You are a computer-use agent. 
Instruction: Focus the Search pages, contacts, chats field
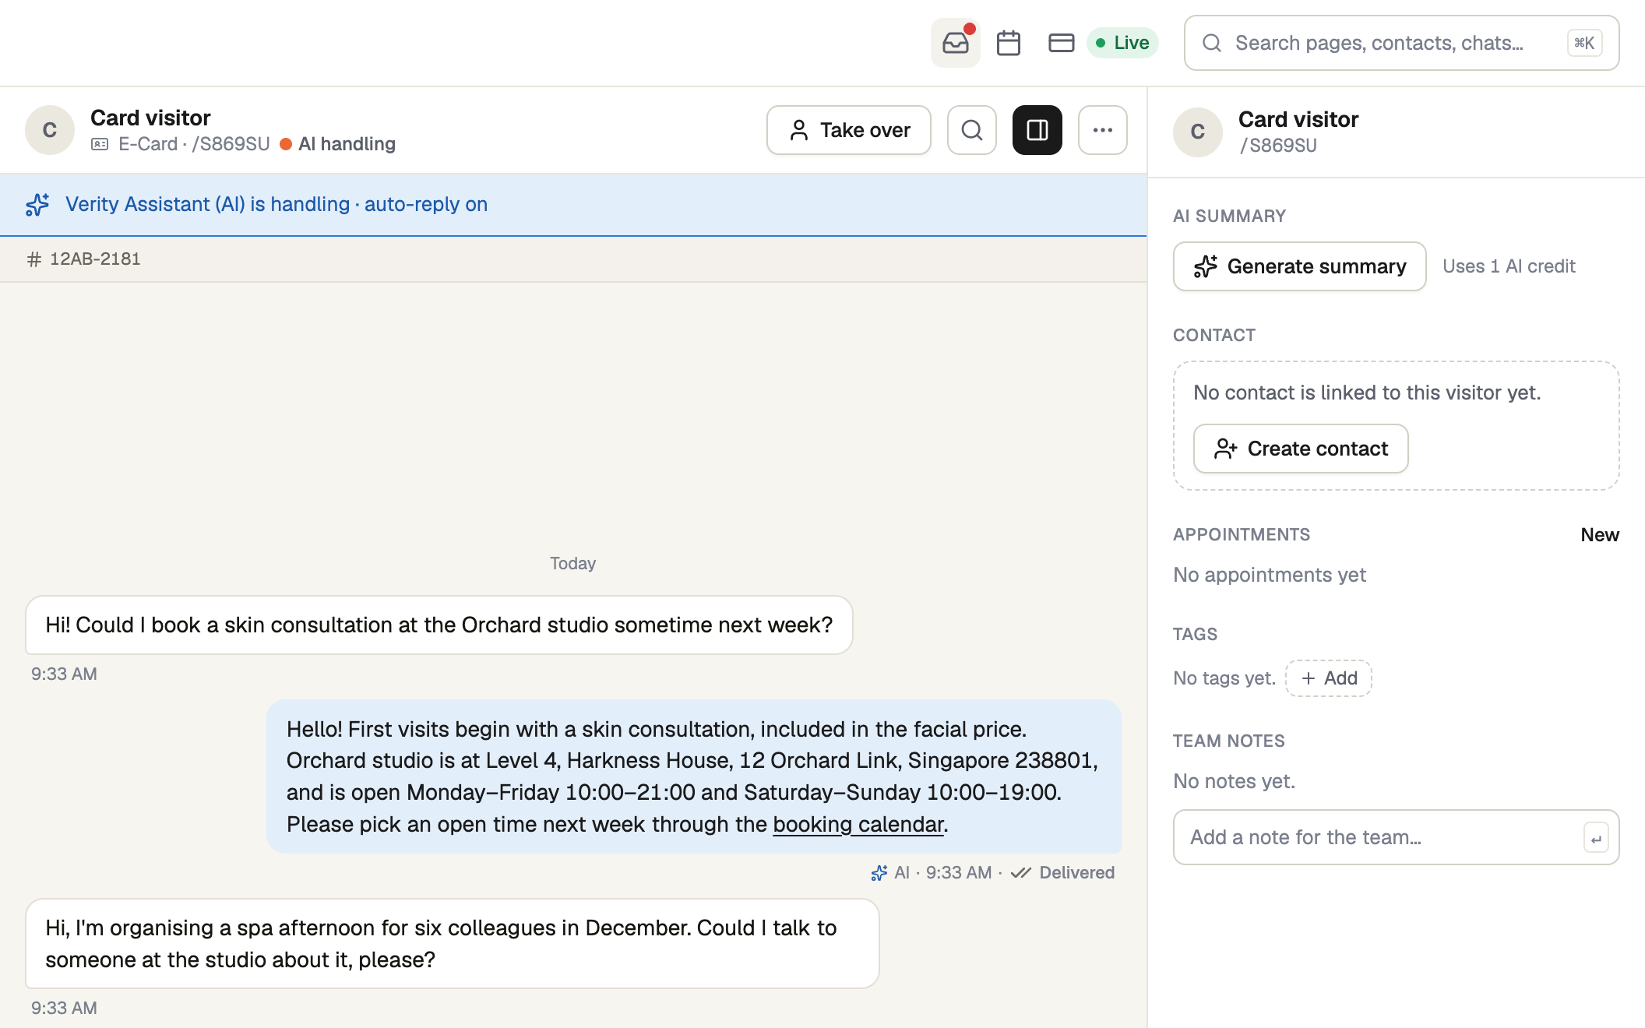(x=1401, y=43)
